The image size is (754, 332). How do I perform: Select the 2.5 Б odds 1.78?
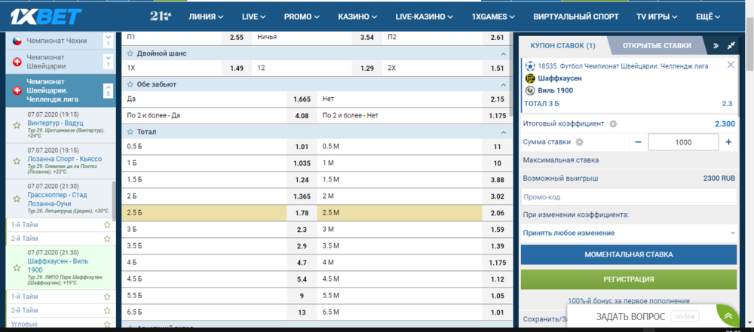click(x=302, y=213)
